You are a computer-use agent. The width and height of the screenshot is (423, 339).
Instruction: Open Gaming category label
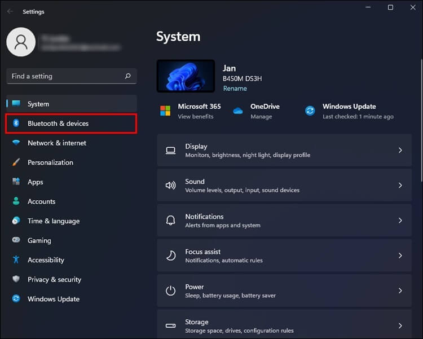(39, 240)
